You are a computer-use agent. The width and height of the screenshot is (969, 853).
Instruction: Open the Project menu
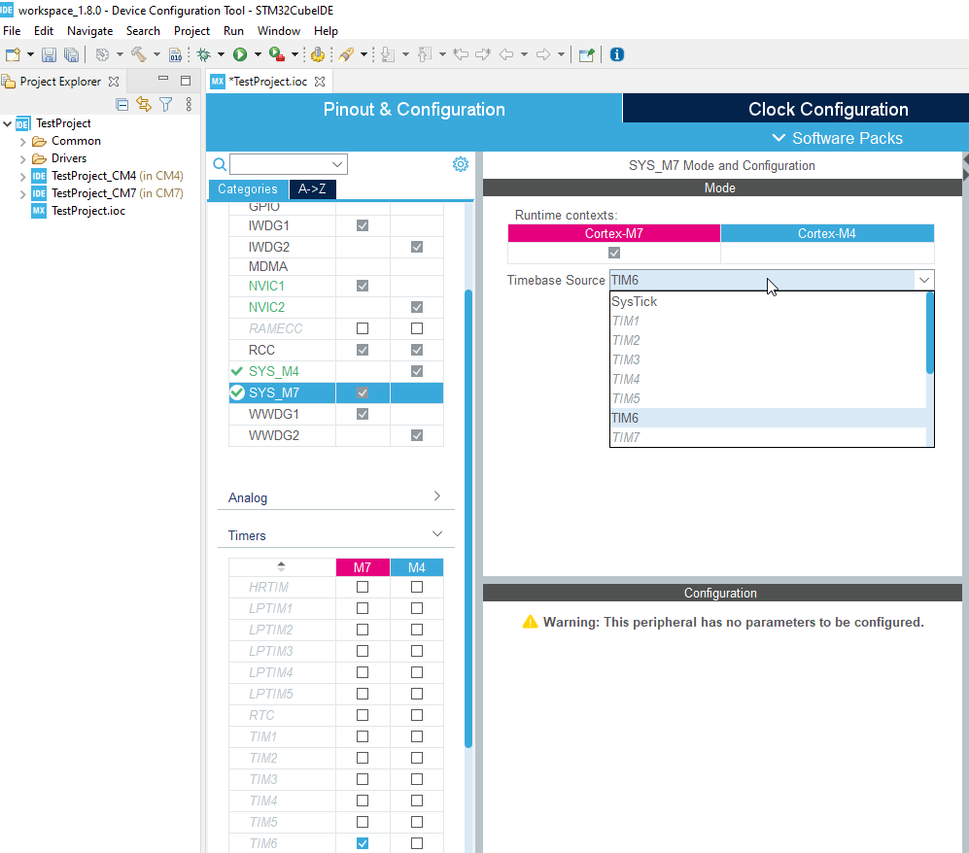click(x=191, y=31)
